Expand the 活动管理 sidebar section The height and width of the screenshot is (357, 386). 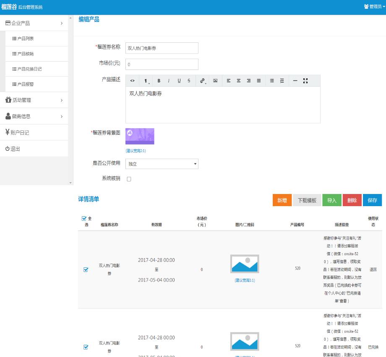click(34, 100)
